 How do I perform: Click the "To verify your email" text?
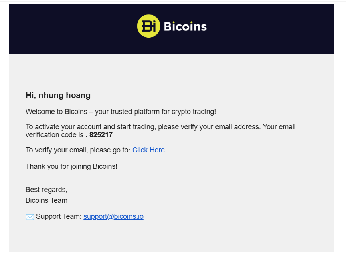tap(78, 150)
